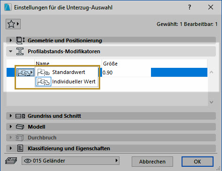Select Standardwert from the popup

(67, 72)
